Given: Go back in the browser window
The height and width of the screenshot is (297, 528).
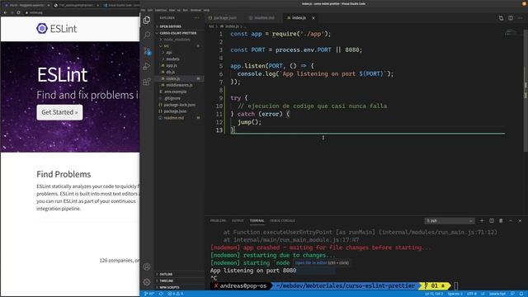Looking at the screenshot, I should pyautogui.click(x=5, y=12).
